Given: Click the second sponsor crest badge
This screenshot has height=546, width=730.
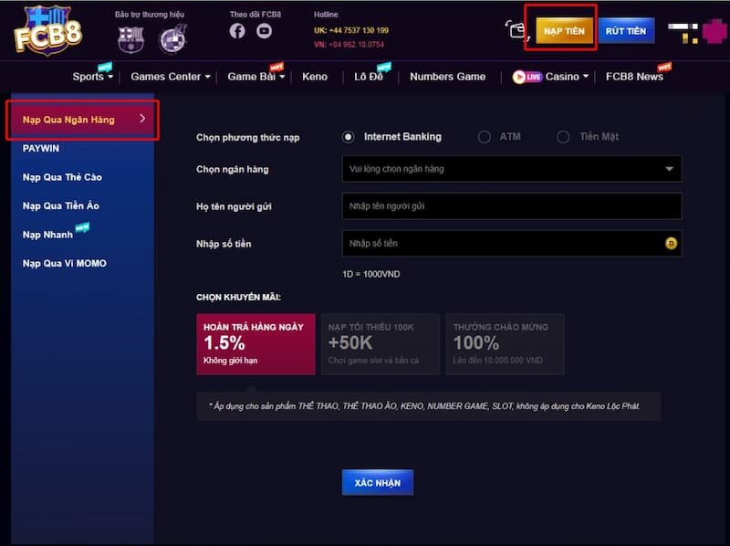Looking at the screenshot, I should (x=172, y=39).
